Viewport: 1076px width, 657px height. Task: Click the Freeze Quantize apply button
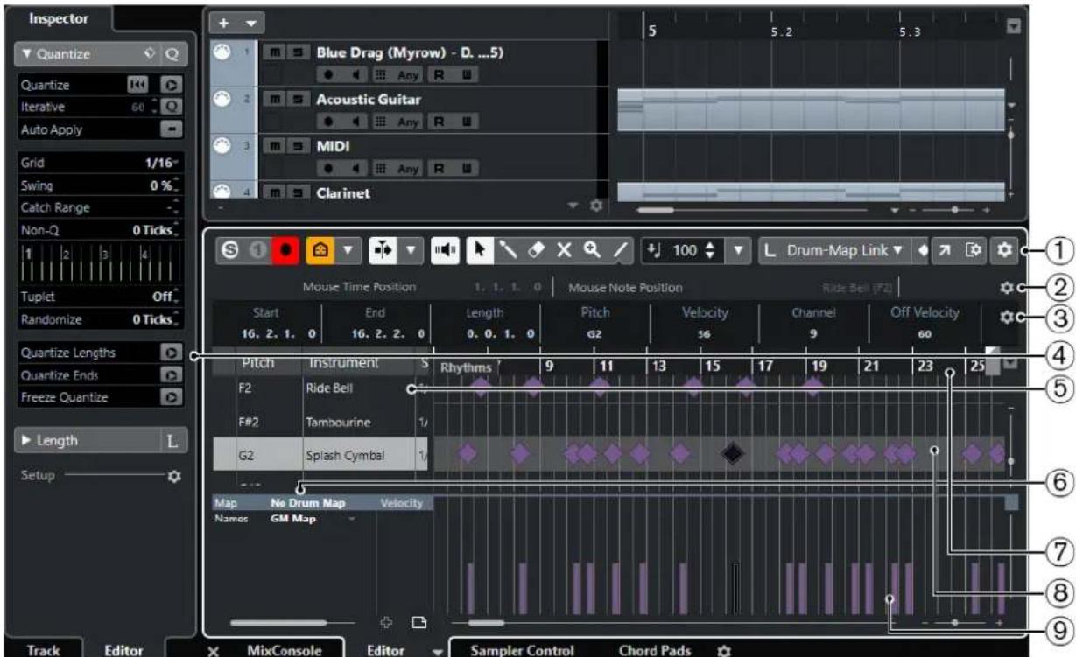tap(172, 397)
